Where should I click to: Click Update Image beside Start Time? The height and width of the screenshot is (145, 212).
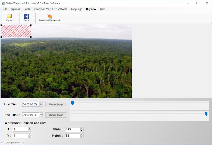pyautogui.click(x=56, y=105)
